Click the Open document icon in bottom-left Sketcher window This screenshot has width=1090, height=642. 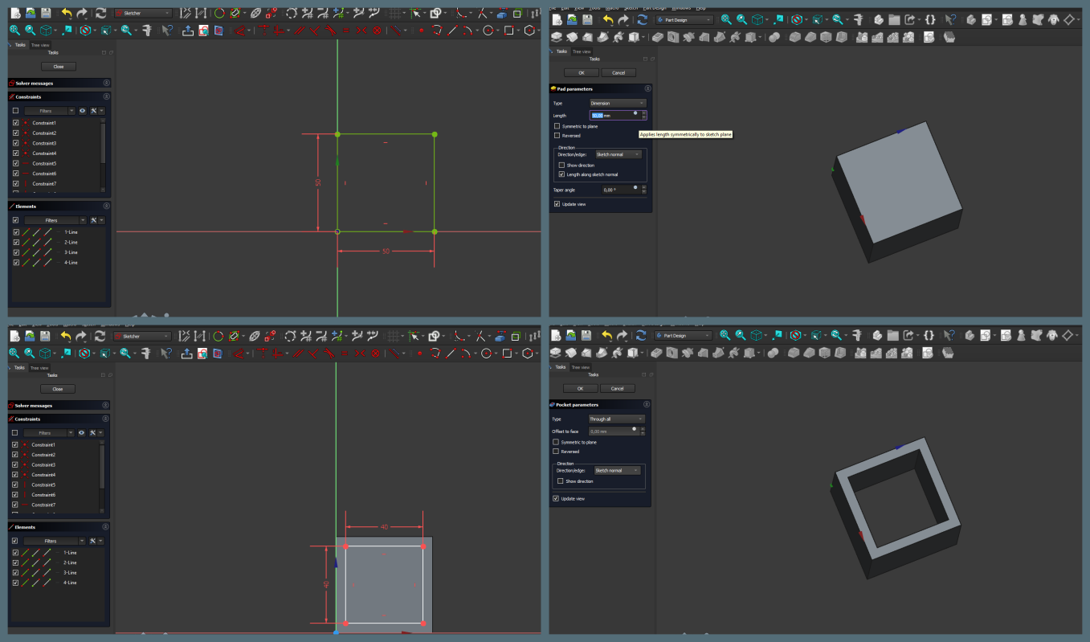click(29, 336)
